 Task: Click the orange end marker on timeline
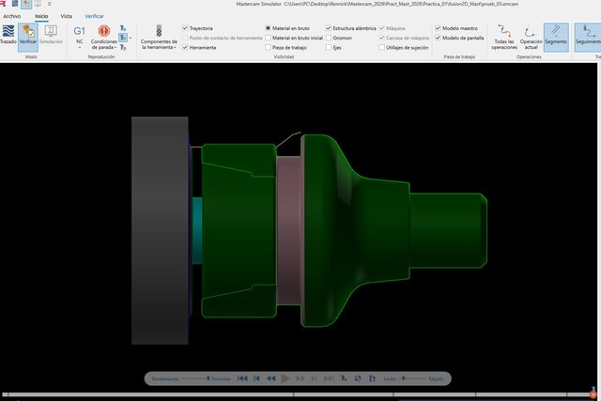coord(593,393)
